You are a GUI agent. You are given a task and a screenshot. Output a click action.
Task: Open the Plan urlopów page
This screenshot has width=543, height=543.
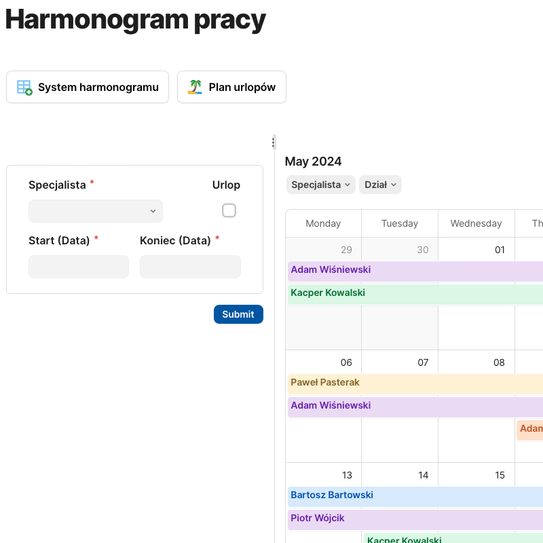click(x=231, y=88)
